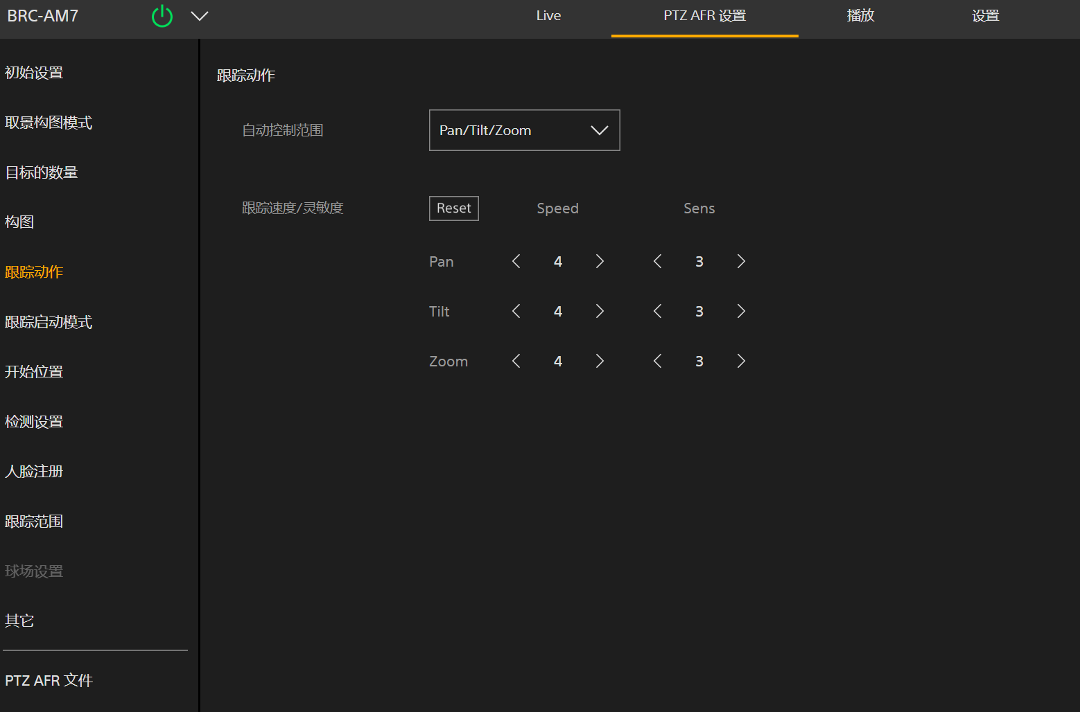Increase Pan sensitivity with right arrow
Image resolution: width=1080 pixels, height=712 pixels.
point(741,261)
